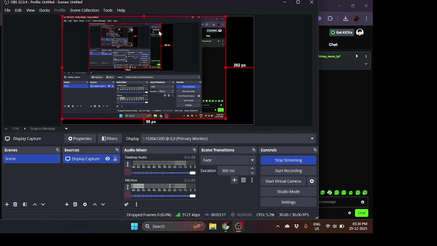Remove the selected source
The width and height of the screenshot is (437, 246).
[75, 204]
